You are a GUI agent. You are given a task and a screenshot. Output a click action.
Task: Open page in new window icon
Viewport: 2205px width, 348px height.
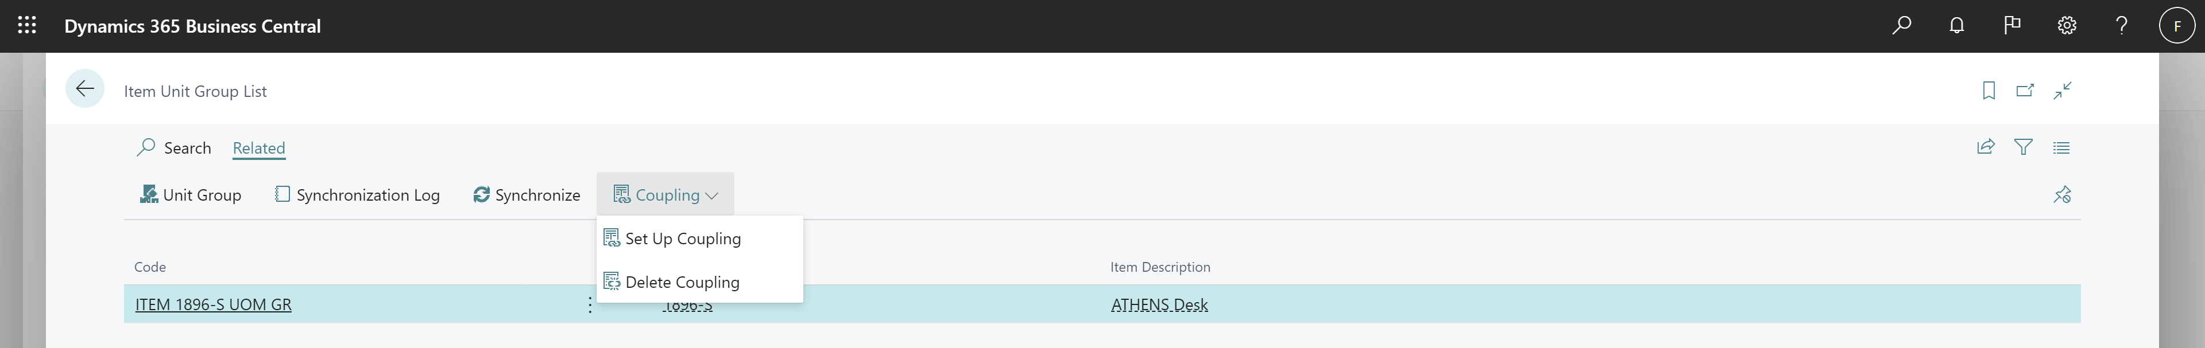coord(2024,91)
